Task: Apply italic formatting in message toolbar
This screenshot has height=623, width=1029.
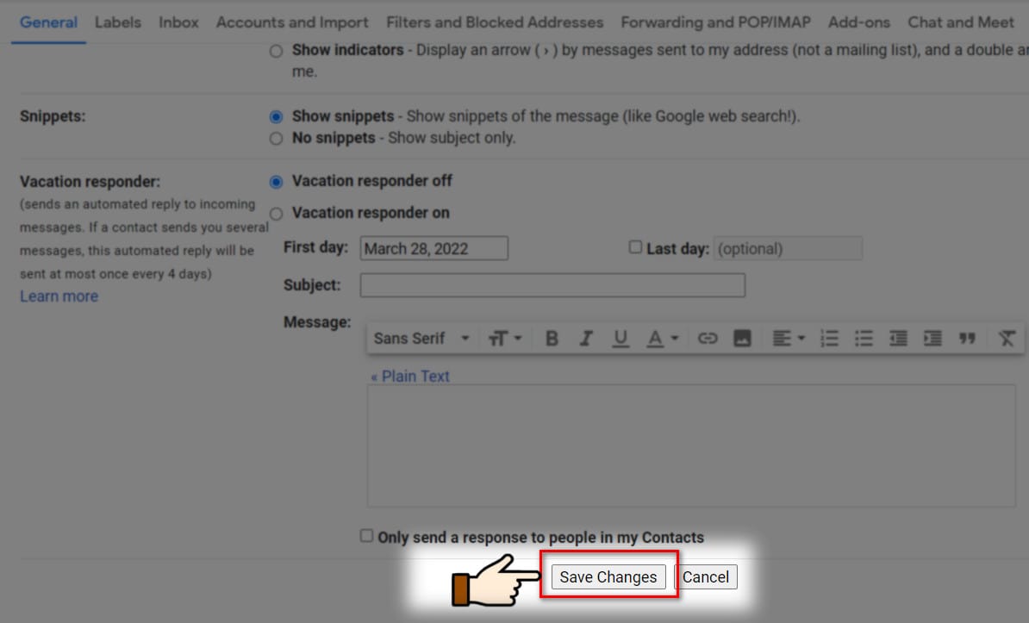Action: (586, 338)
